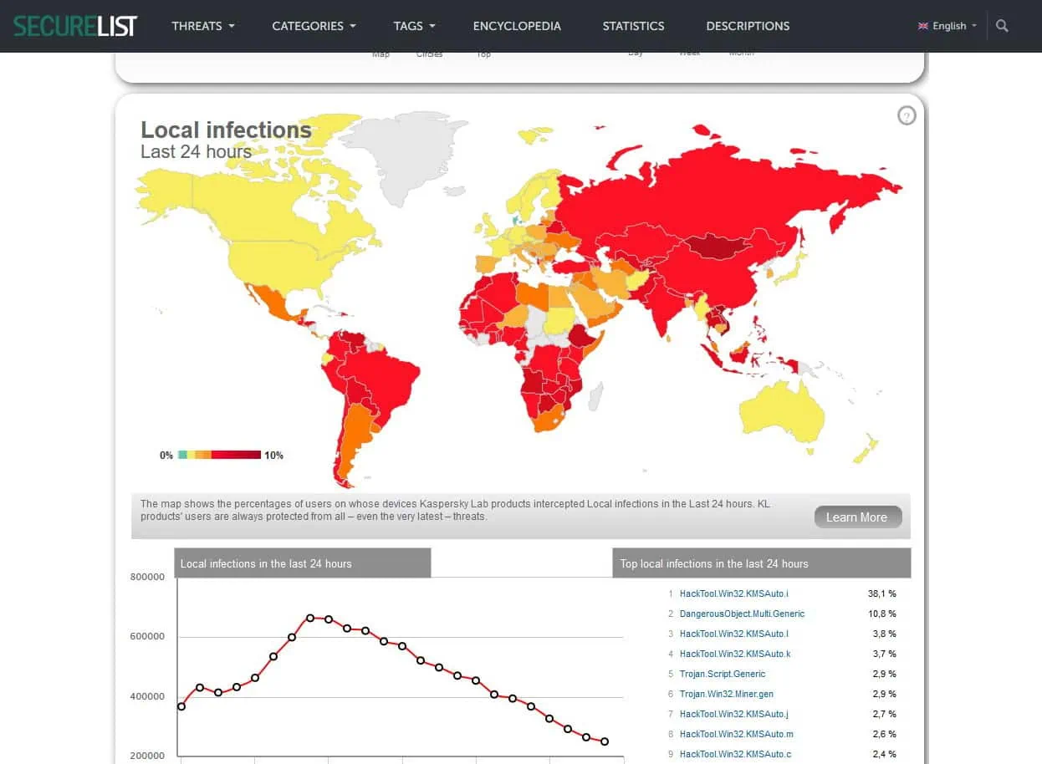The image size is (1042, 764).
Task: Click the UK flag language icon
Action: pos(923,26)
